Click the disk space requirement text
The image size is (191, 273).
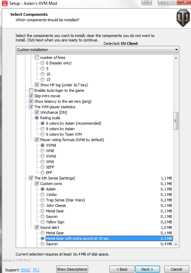point(62,254)
